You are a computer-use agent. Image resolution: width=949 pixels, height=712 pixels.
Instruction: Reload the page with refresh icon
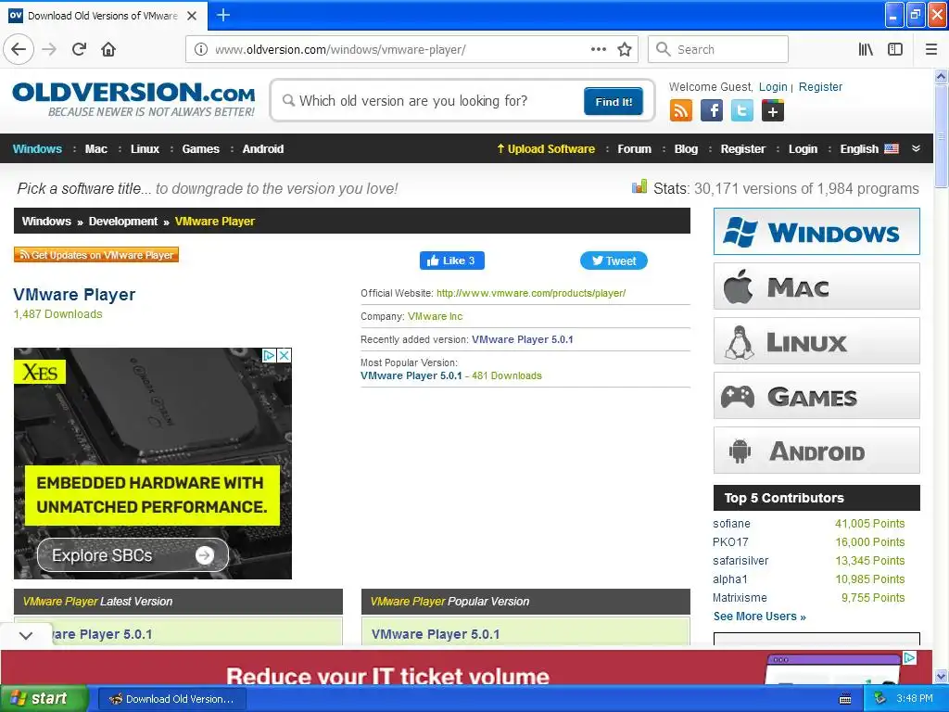pyautogui.click(x=80, y=49)
